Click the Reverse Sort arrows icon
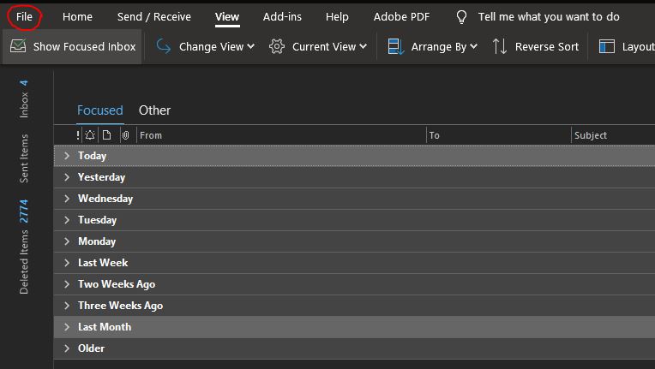This screenshot has width=655, height=369. coord(500,46)
